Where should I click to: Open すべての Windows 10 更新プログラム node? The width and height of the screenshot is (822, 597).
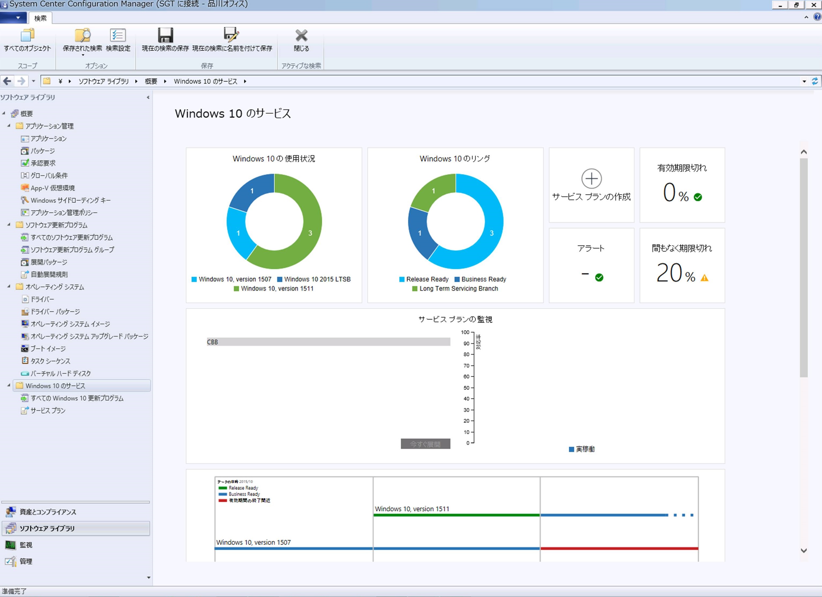(72, 398)
